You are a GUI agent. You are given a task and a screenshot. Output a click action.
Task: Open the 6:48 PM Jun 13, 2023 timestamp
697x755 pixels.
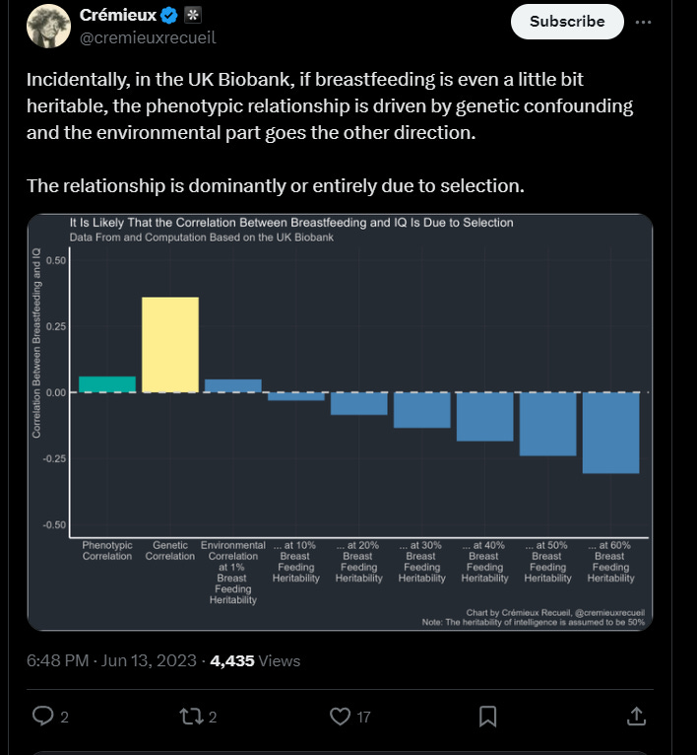pyautogui.click(x=111, y=660)
